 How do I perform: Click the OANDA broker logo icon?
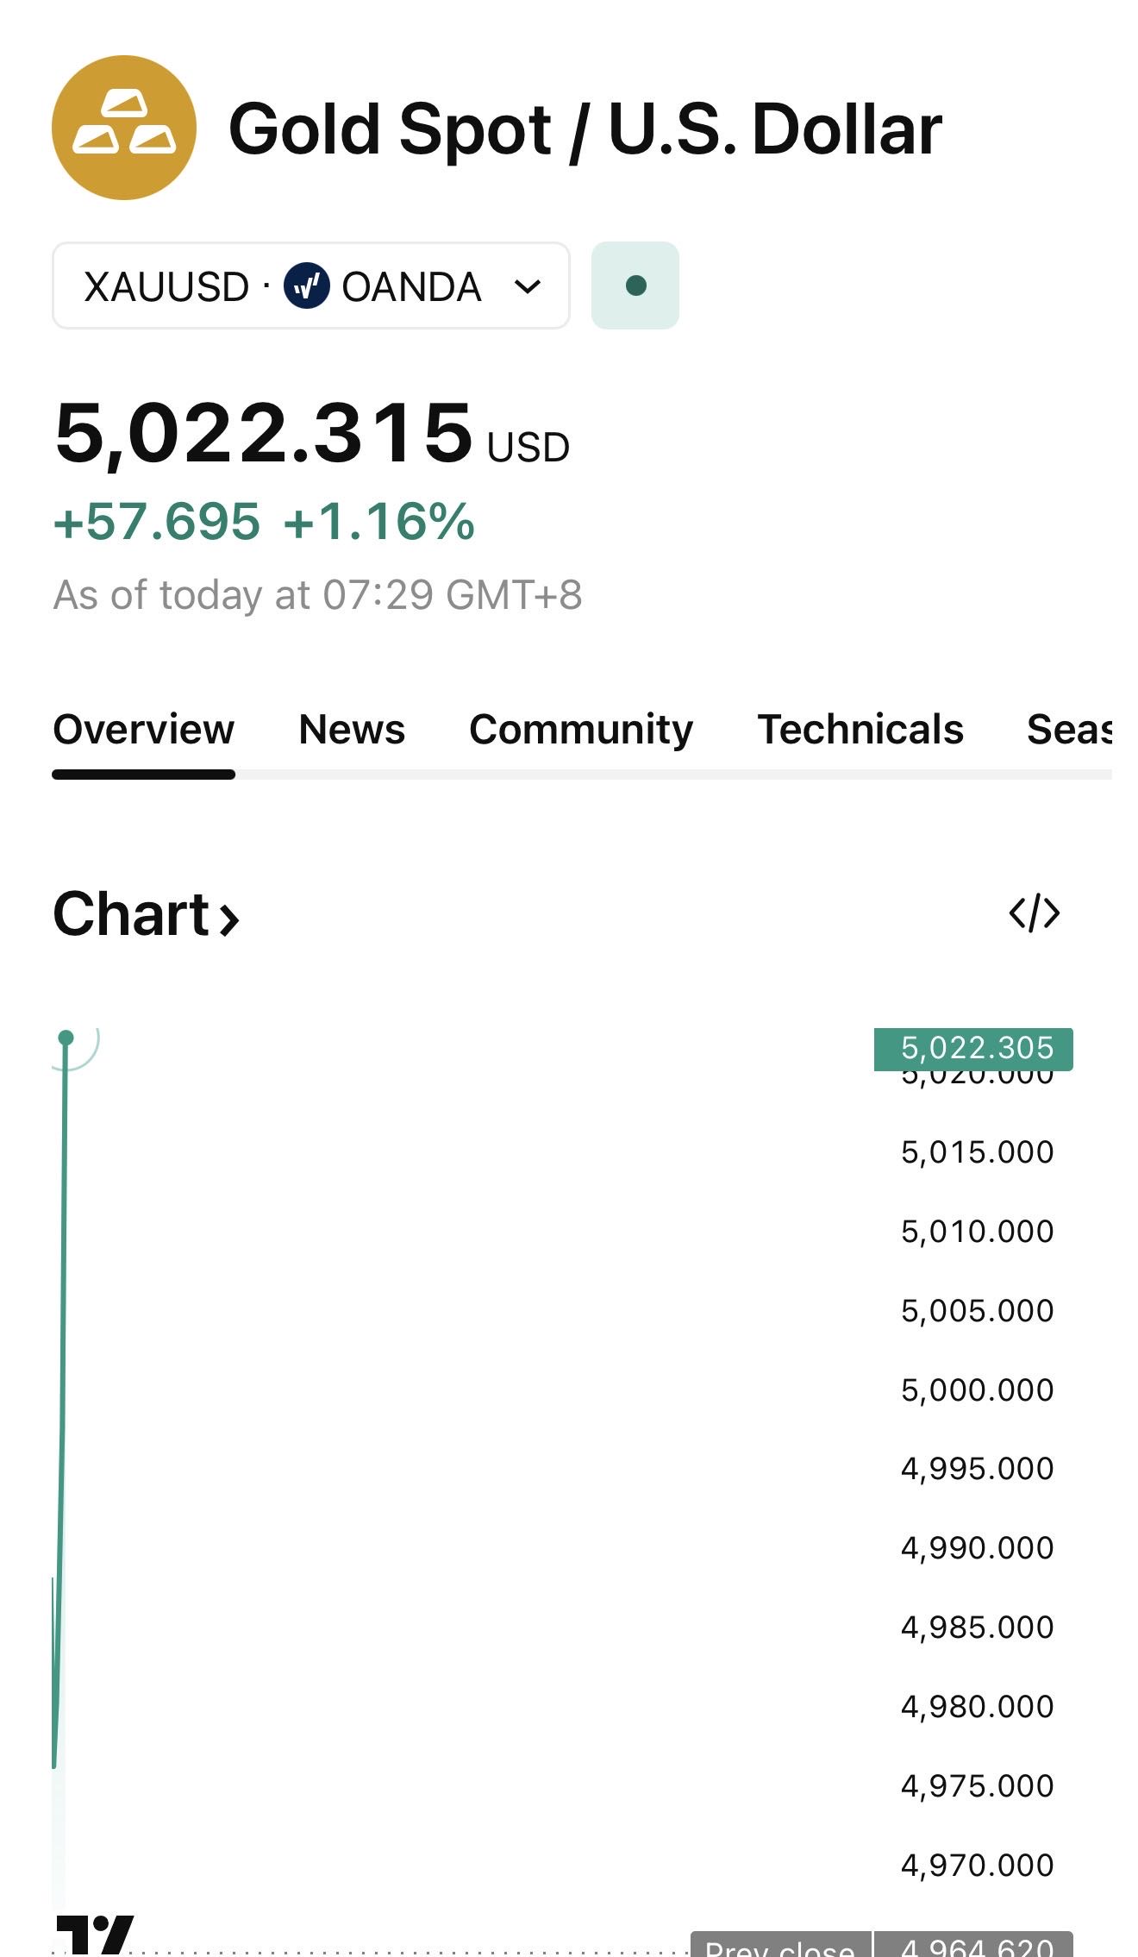[x=306, y=286]
